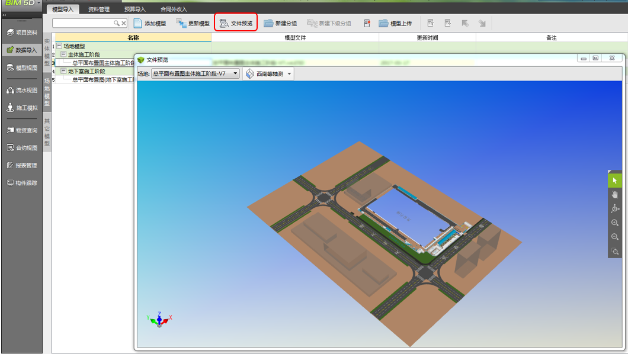Switch to the 合同外收入 tab

(174, 9)
